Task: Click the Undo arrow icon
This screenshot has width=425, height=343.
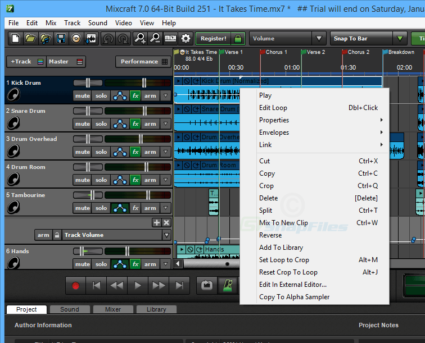Action: point(108,38)
